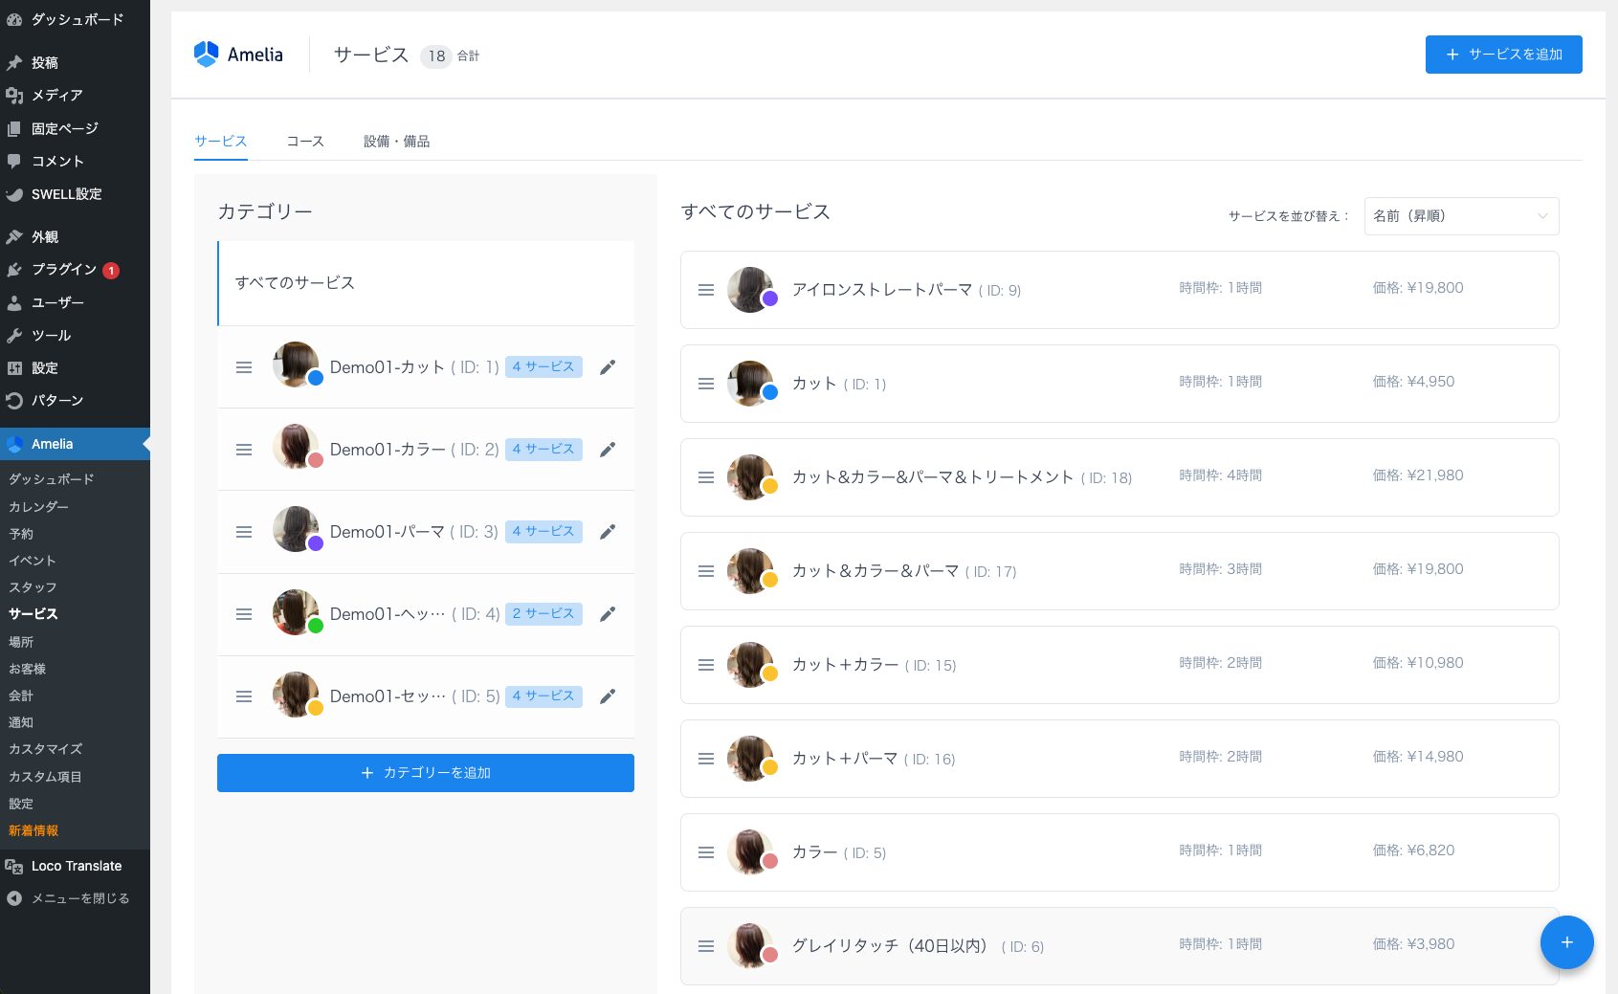Open the service sort order dropdown
This screenshot has width=1618, height=994.
[1460, 216]
